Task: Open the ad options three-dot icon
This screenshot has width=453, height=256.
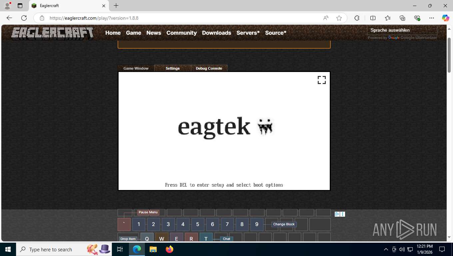Action: 343,214
